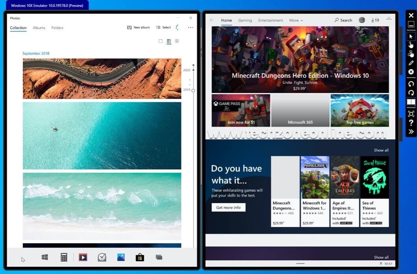
Task: Click Select in the Photos toolbar
Action: 163,27
